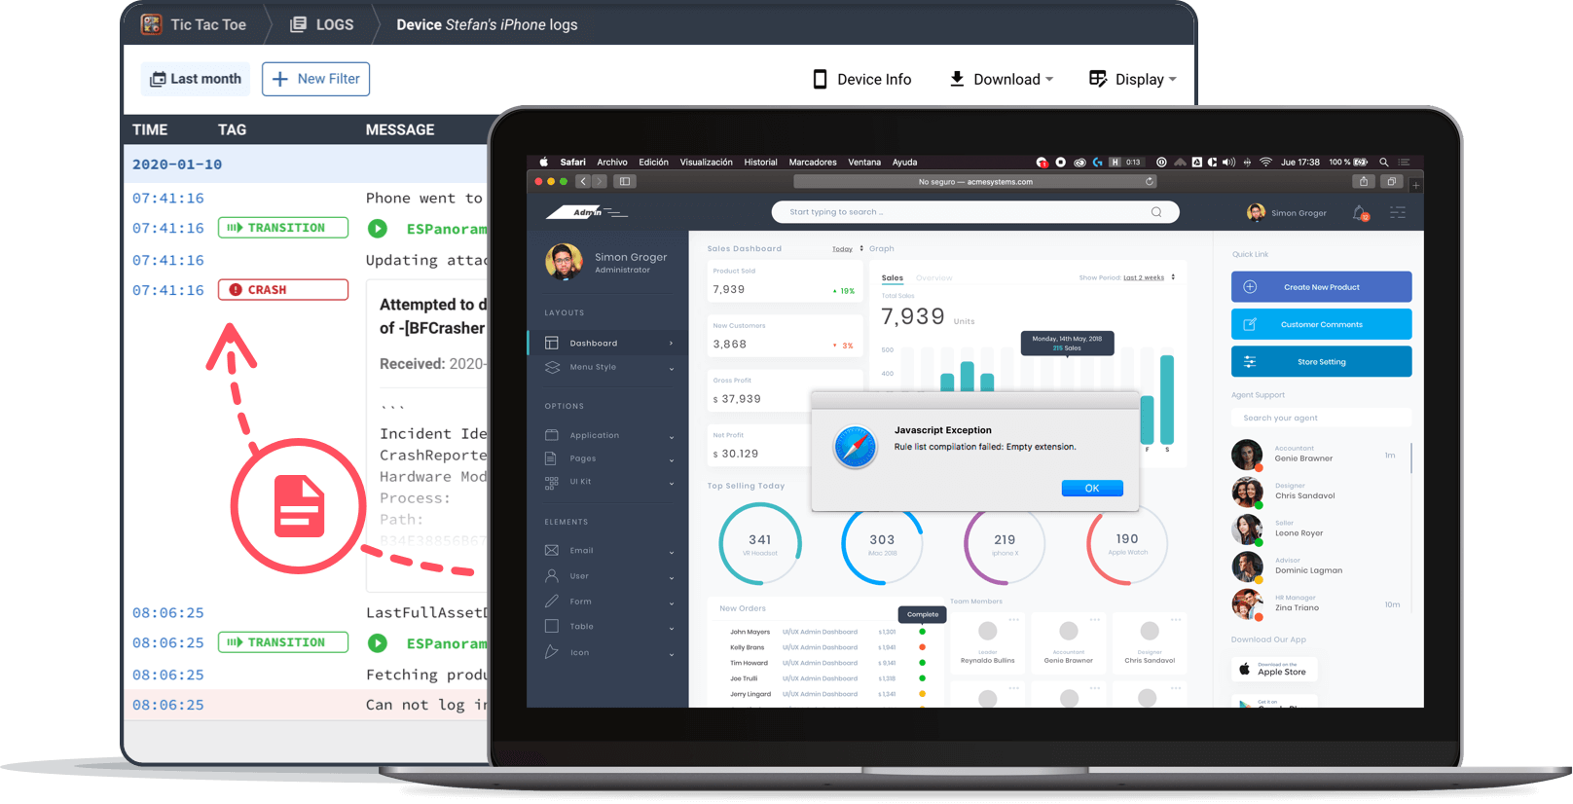Expand Menu Style in the sidebar

click(607, 367)
